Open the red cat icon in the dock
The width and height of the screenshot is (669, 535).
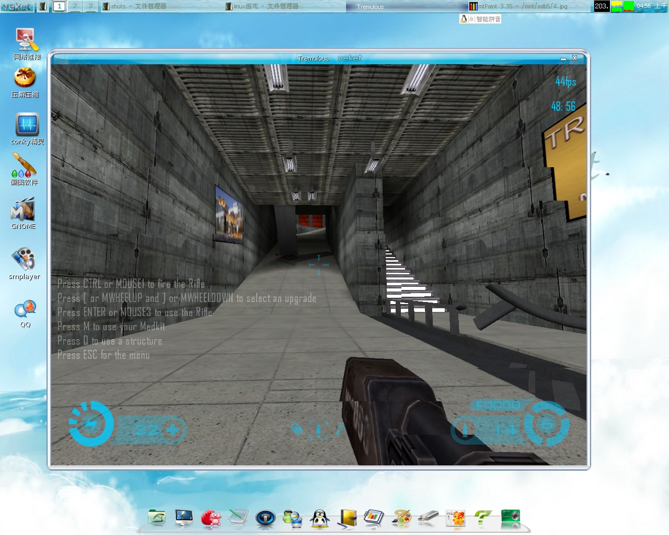coord(211,518)
